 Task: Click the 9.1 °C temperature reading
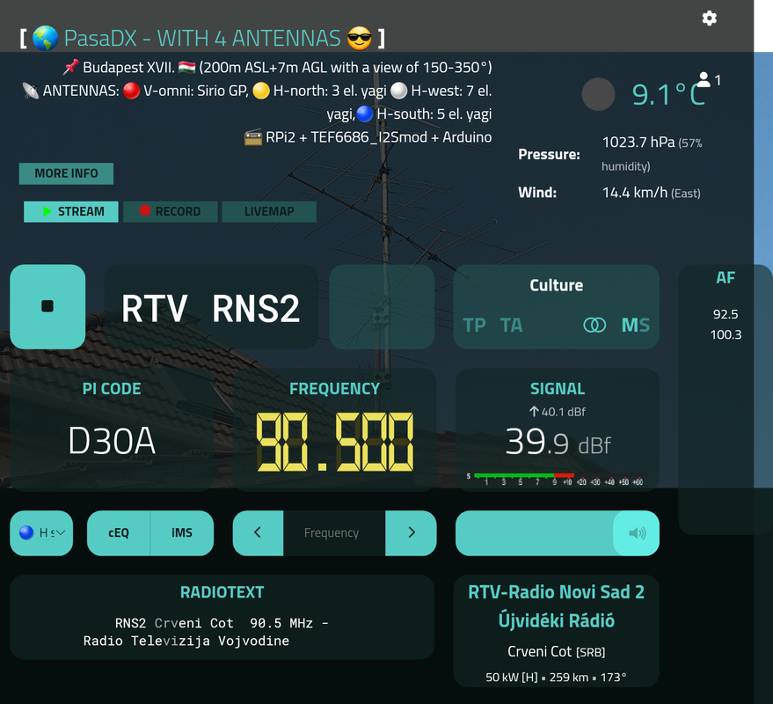coord(668,94)
